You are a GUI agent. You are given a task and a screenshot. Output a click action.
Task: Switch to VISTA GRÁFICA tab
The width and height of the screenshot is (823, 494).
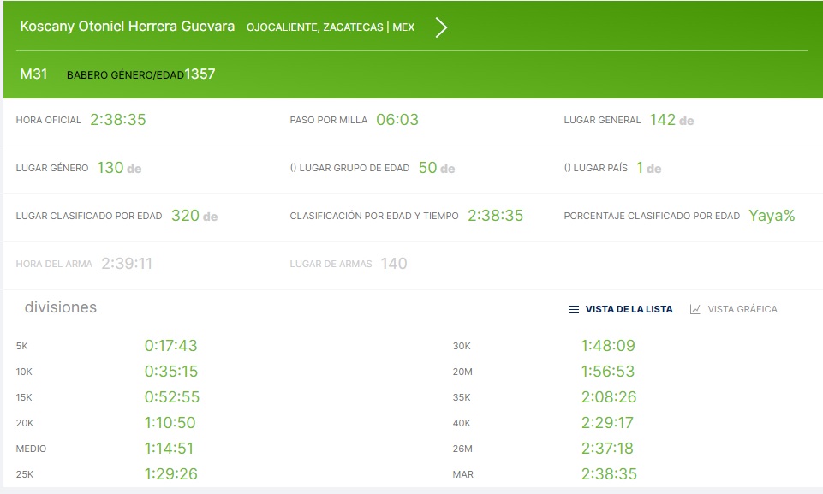(x=742, y=309)
